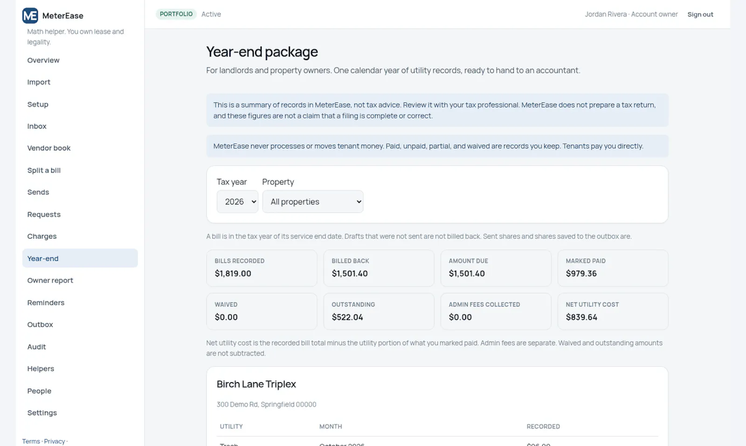Open the Privacy link in footer
Viewport: 746px width, 446px height.
(55, 441)
